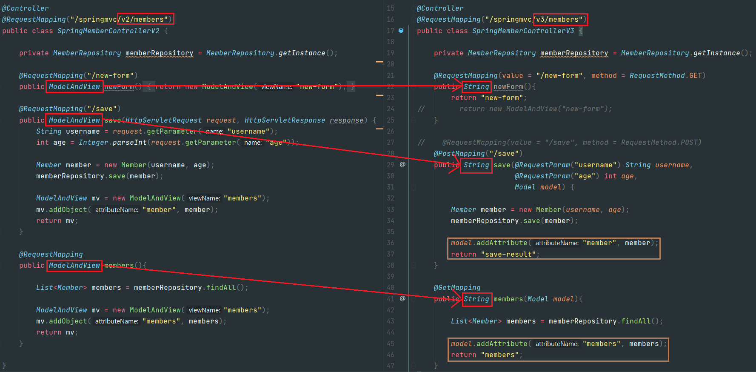Click "/springmvc/v3/members" request mapping string
Screen dimensions: 756x372
point(534,20)
